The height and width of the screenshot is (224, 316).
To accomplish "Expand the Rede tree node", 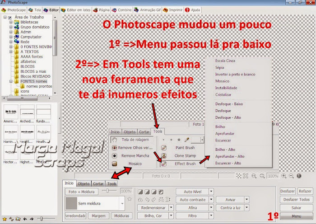I will point(11,42).
